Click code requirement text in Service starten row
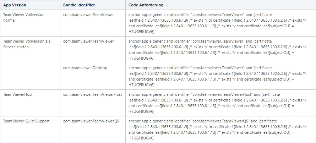The height and width of the screenshot is (143, 316). click(x=217, y=50)
